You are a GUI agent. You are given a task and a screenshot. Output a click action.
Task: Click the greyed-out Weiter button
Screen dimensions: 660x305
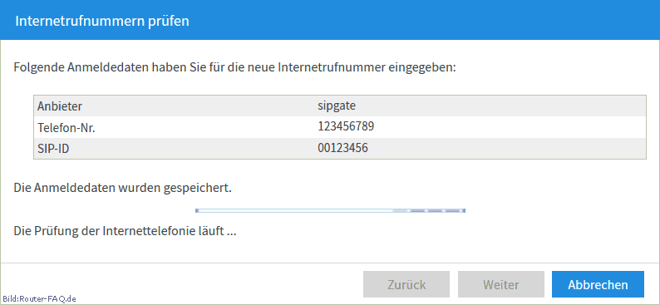click(501, 284)
